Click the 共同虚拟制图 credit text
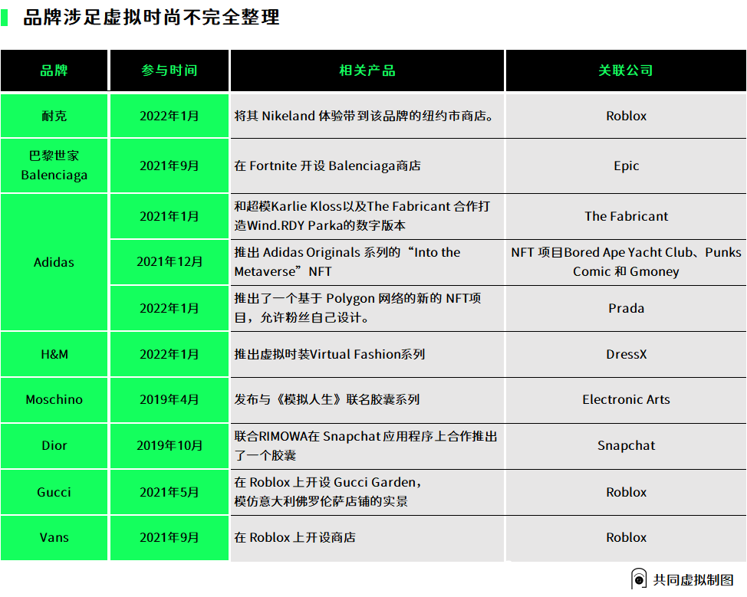The image size is (747, 597). pos(693,580)
